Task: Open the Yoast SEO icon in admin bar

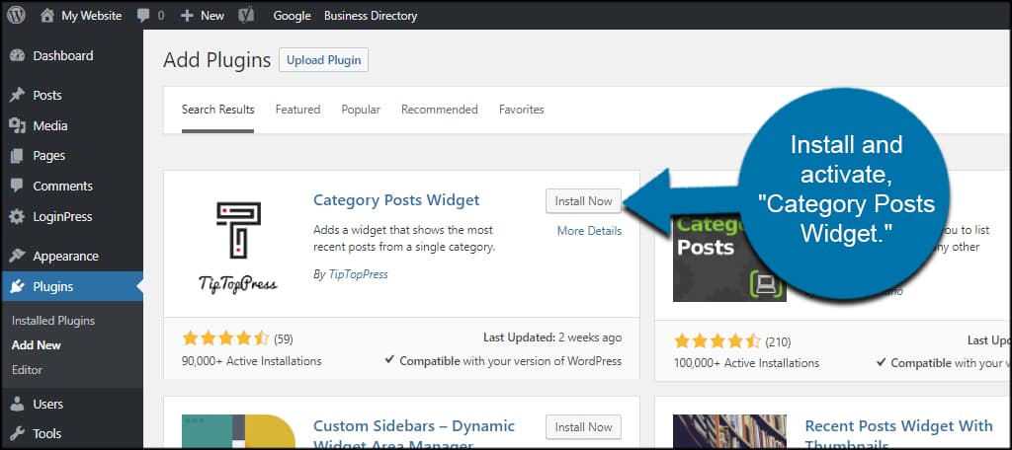Action: pos(246,16)
